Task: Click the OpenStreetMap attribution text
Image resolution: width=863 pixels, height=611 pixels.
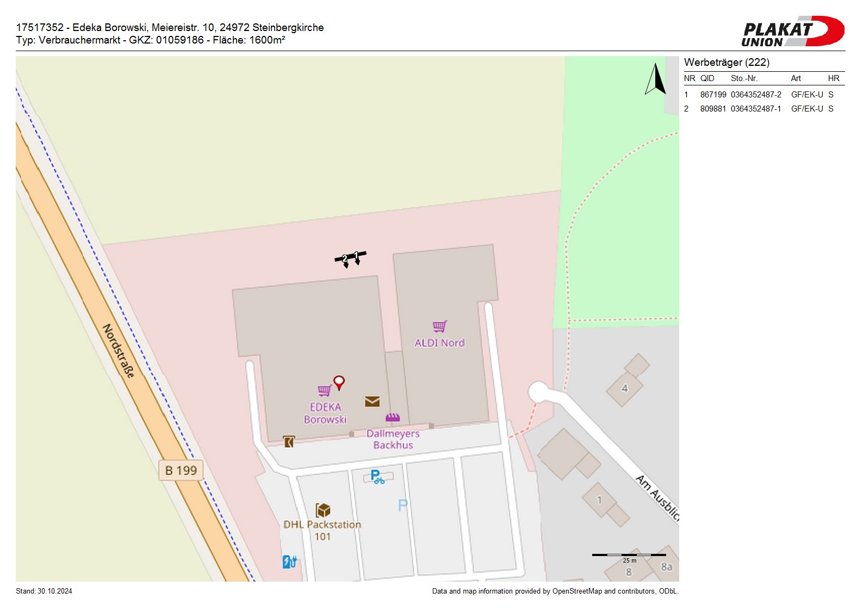Action: point(555,591)
